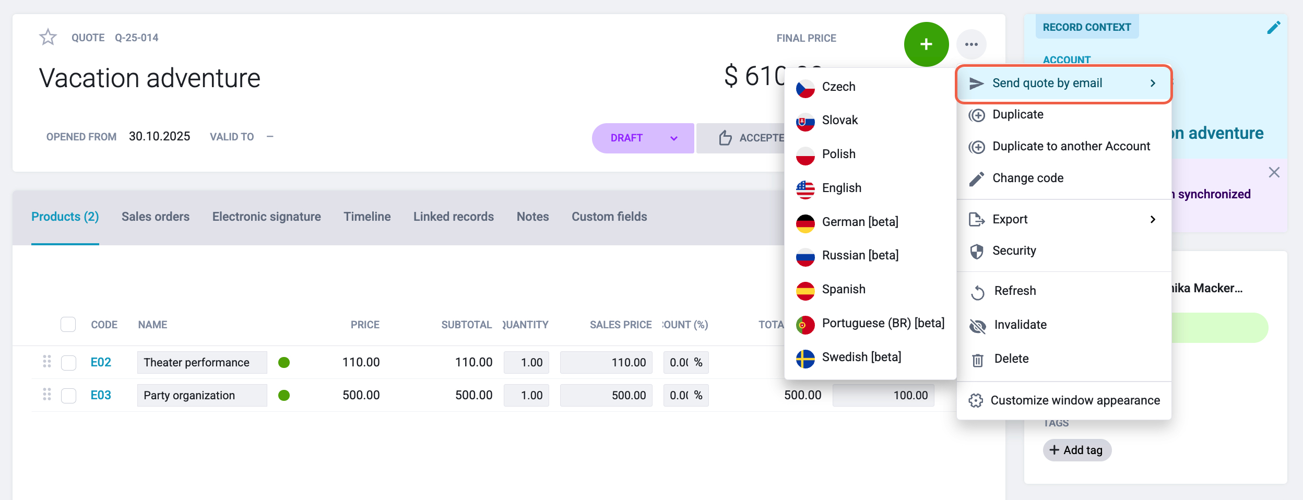Click the Valid To empty date value
1303x500 pixels.
[270, 137]
